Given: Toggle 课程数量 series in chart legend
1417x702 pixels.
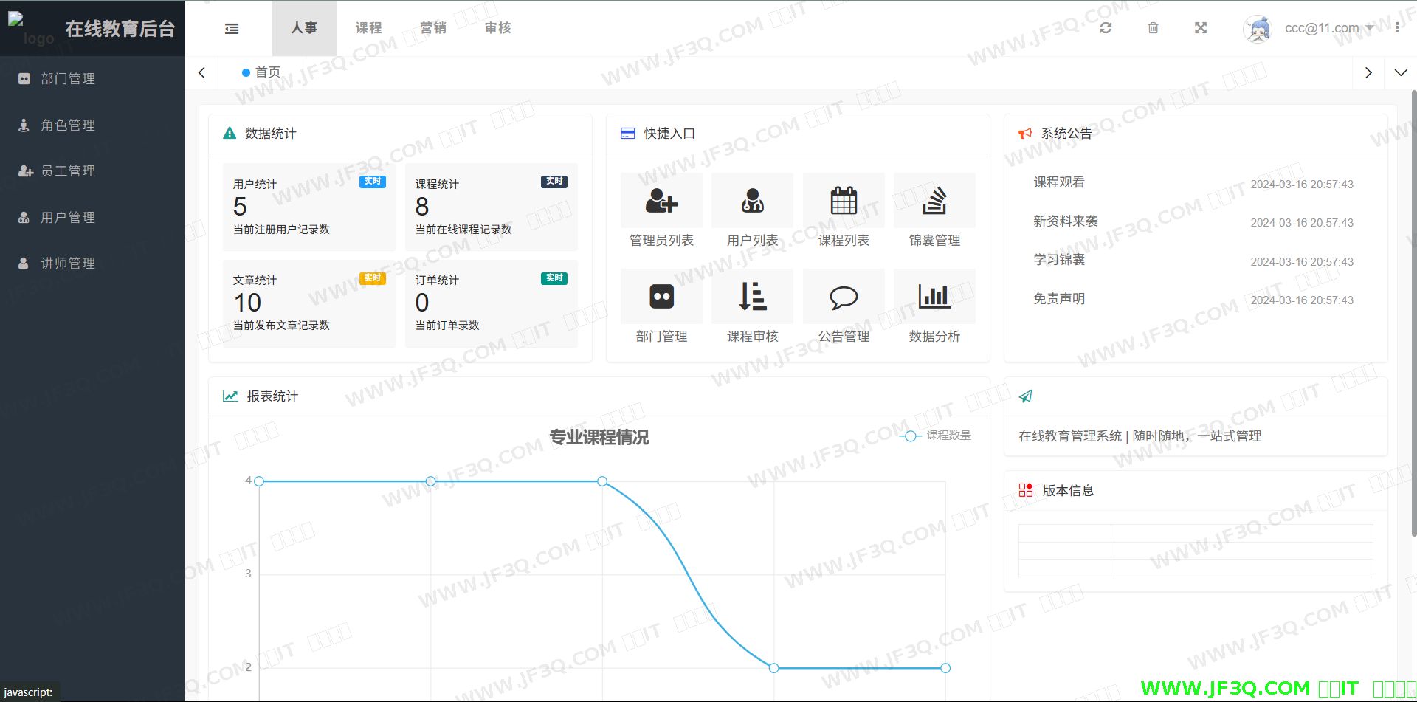Looking at the screenshot, I should click(x=936, y=436).
